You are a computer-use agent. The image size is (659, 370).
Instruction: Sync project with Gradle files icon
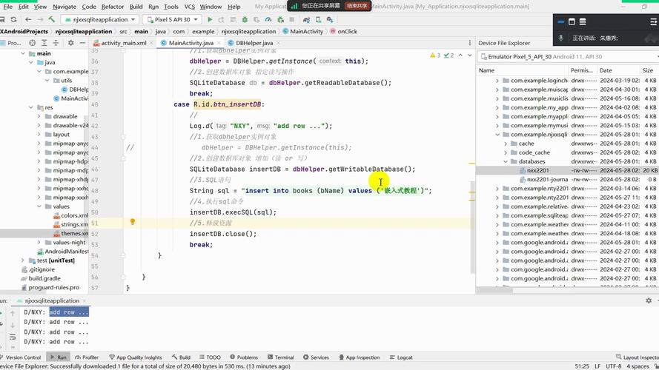pos(306,20)
